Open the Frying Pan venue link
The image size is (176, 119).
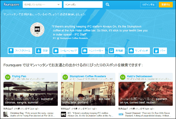19,76
